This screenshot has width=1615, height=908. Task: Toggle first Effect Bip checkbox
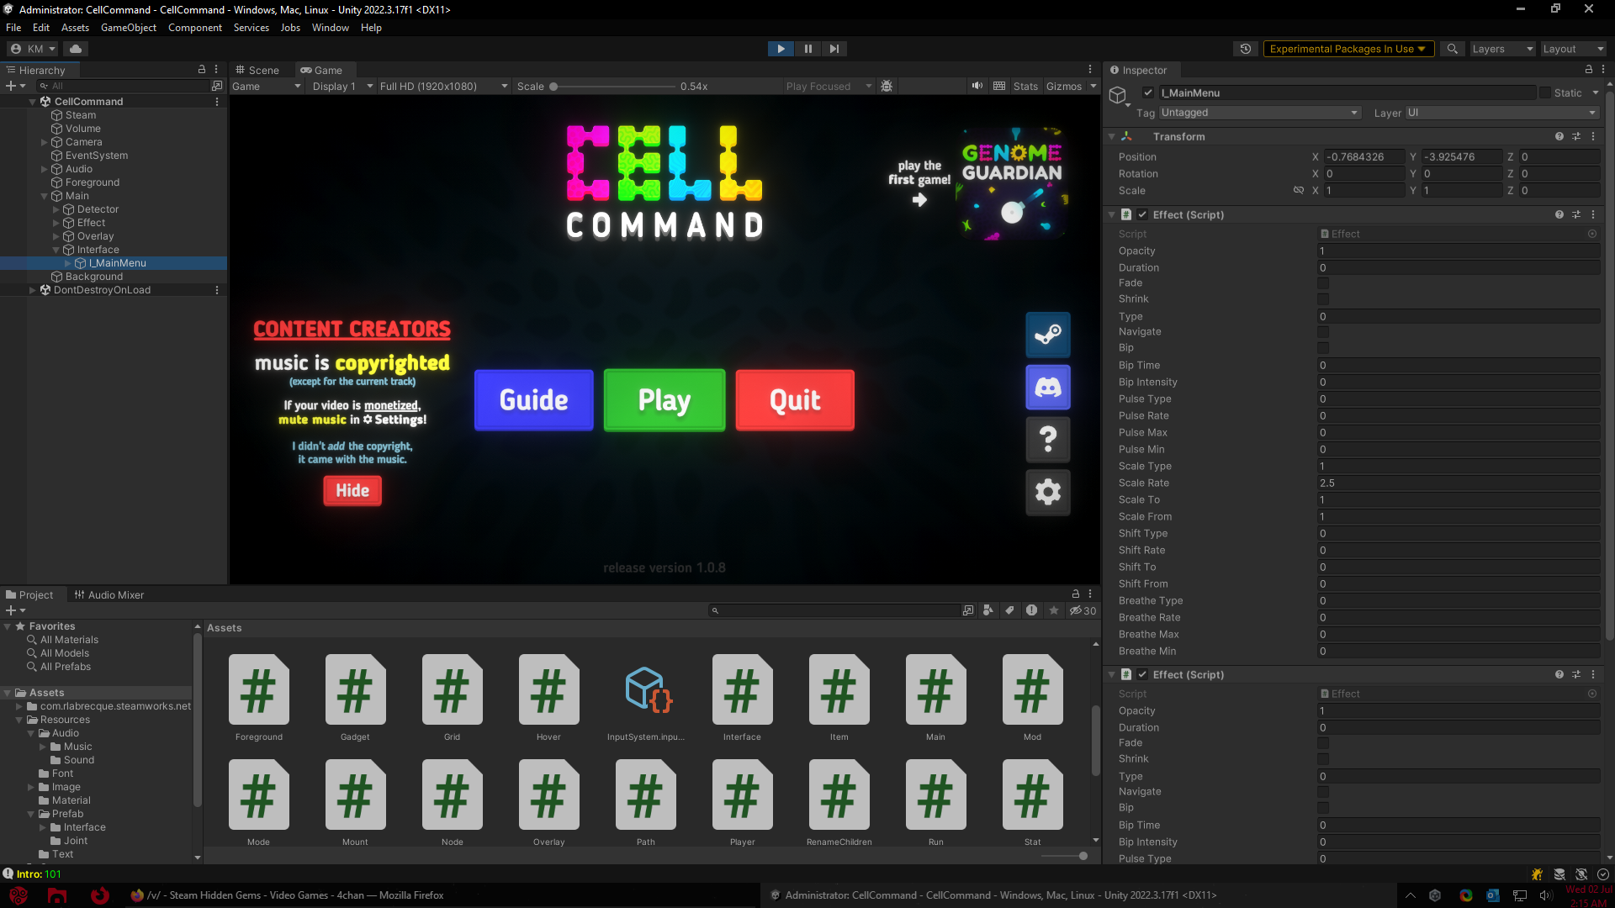tap(1323, 348)
